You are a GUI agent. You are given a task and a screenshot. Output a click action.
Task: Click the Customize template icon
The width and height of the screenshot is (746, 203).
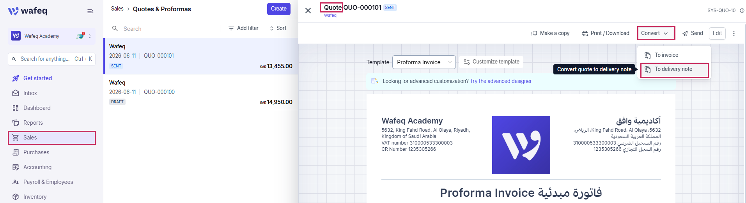(x=466, y=62)
